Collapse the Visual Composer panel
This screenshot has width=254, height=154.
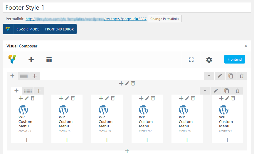(x=246, y=46)
